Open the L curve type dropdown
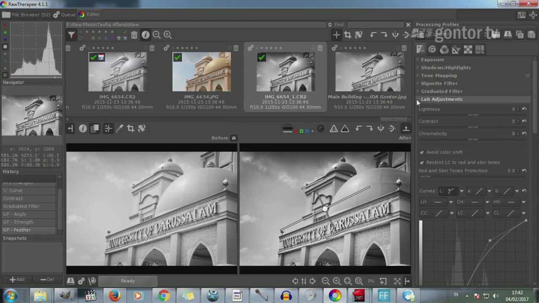Image resolution: width=539 pixels, height=303 pixels. click(462, 191)
